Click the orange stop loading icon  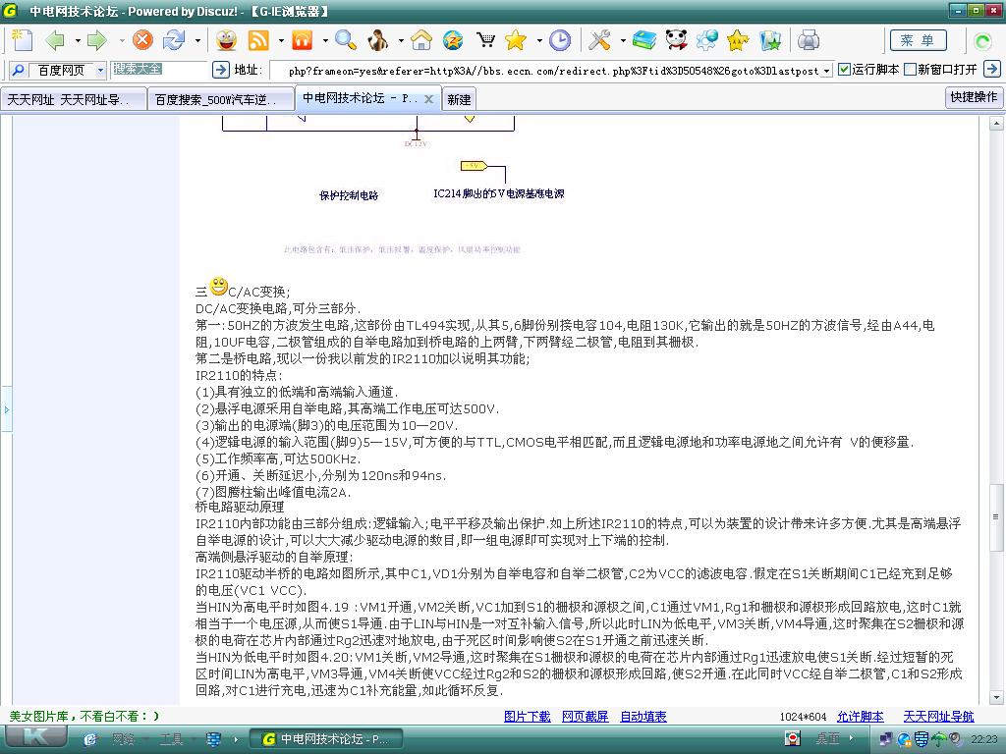point(142,40)
